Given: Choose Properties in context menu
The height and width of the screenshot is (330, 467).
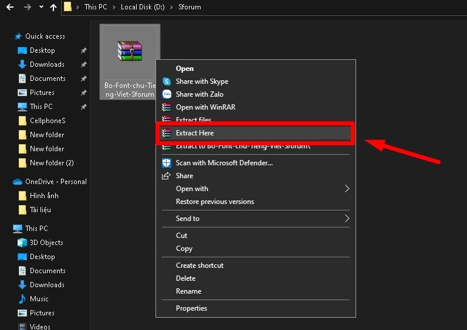Looking at the screenshot, I should click(x=191, y=308).
